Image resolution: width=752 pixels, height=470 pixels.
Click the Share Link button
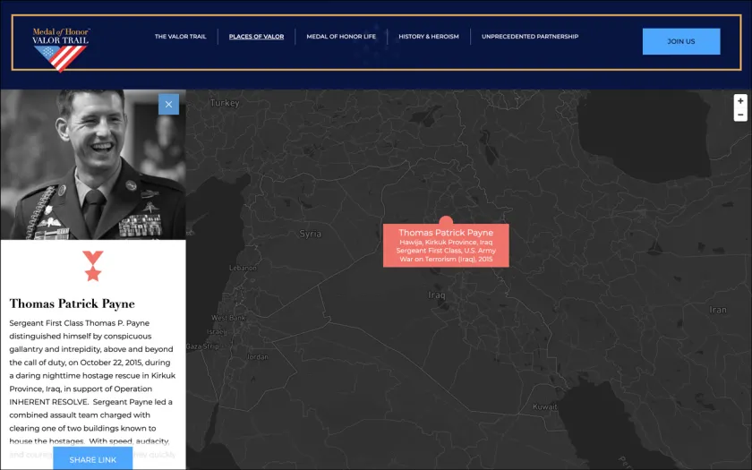(x=92, y=459)
